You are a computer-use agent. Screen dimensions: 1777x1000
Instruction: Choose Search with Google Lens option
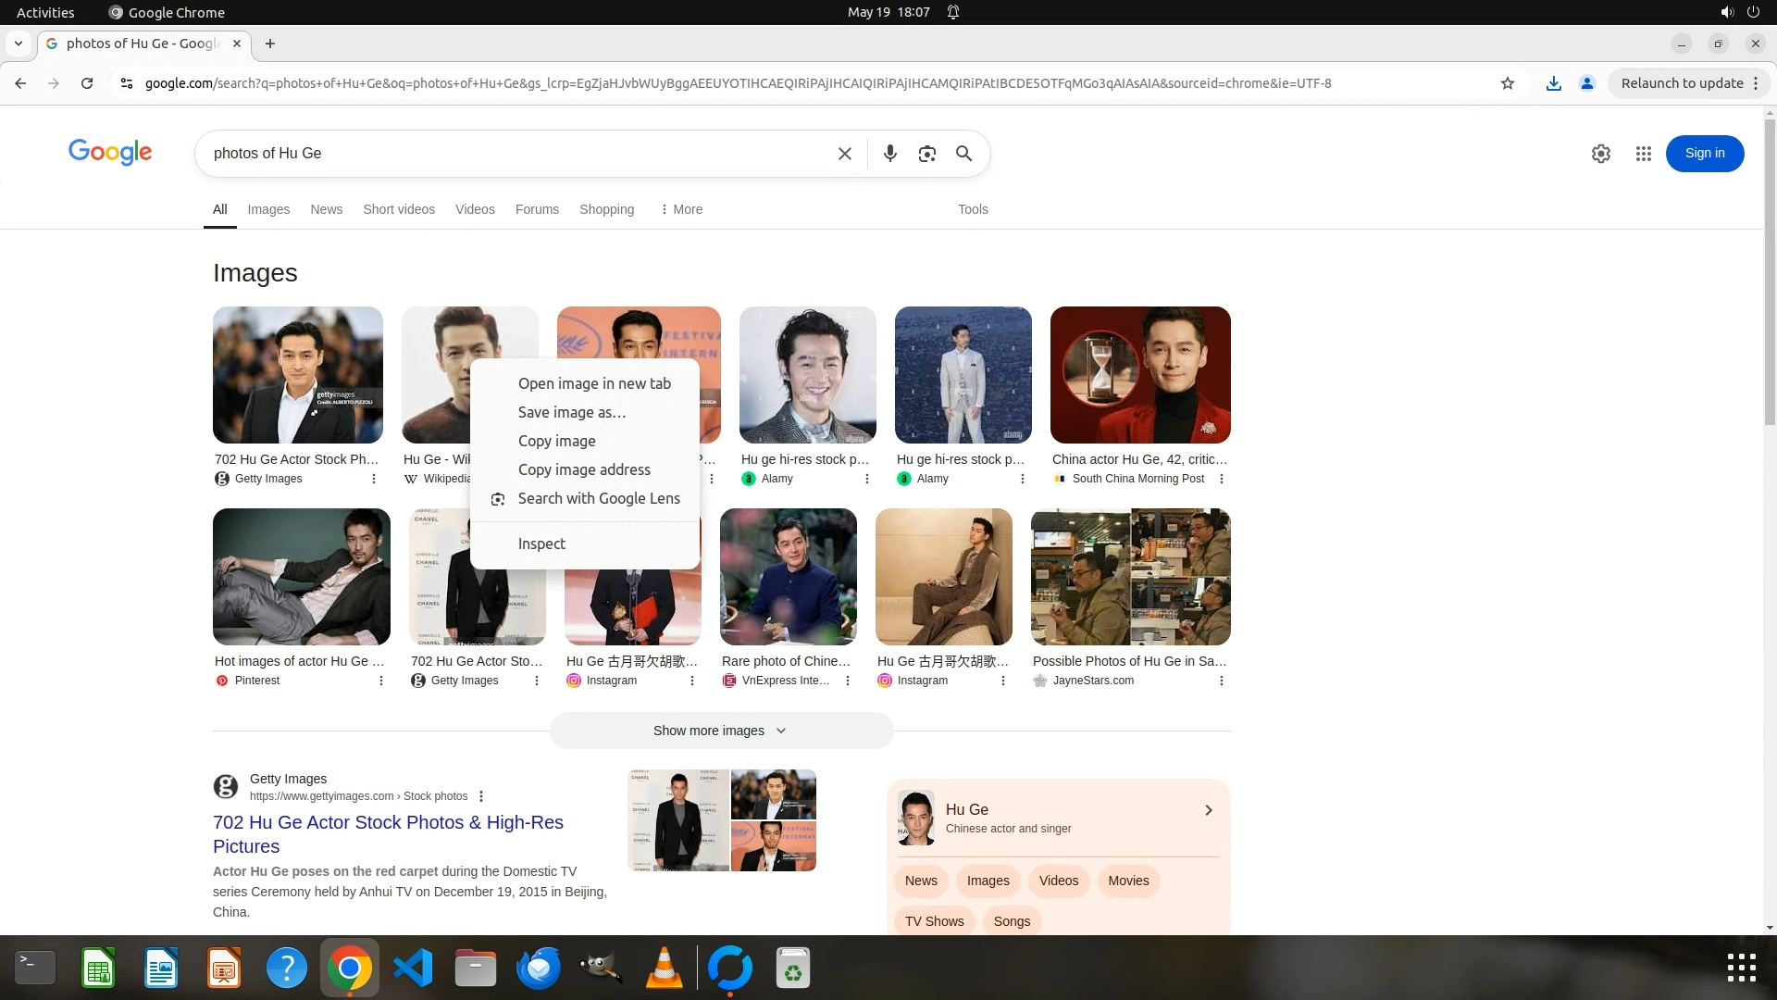pos(598,498)
